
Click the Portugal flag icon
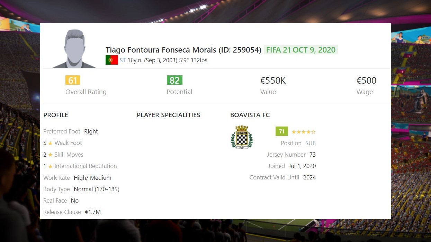(112, 60)
